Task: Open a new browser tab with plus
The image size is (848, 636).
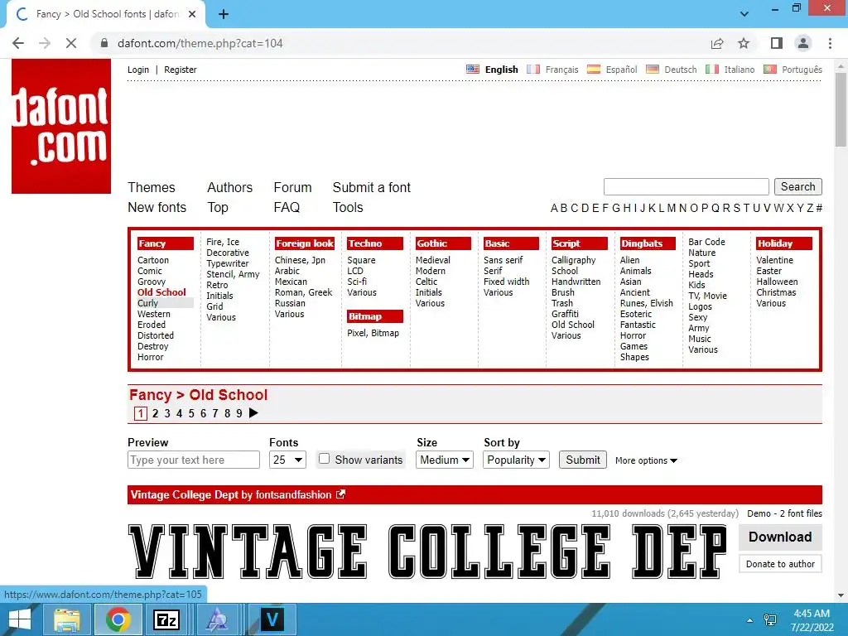Action: pyautogui.click(x=224, y=14)
